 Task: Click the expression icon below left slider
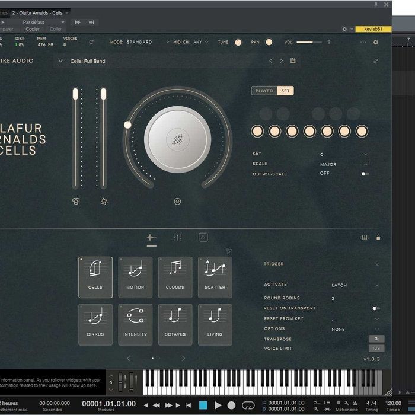(76, 201)
